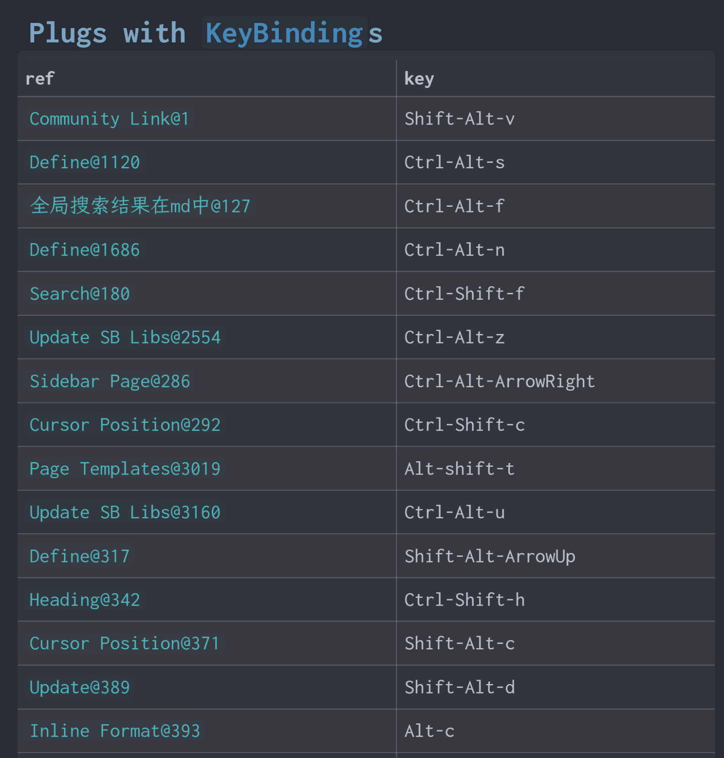Open the Sidebar Page@286 reference
The height and width of the screenshot is (758, 724).
[110, 381]
